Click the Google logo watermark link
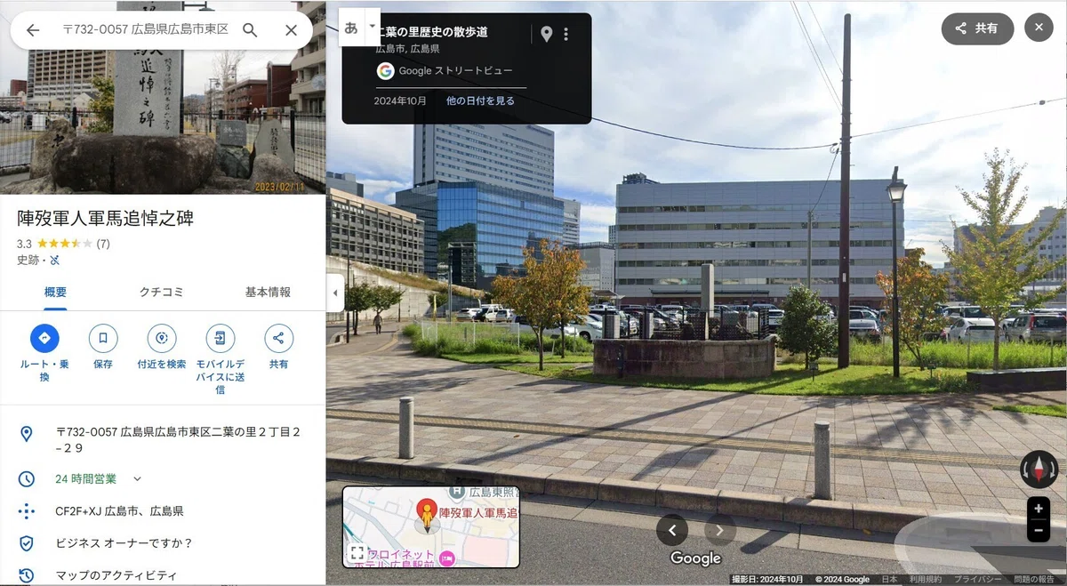 point(695,558)
